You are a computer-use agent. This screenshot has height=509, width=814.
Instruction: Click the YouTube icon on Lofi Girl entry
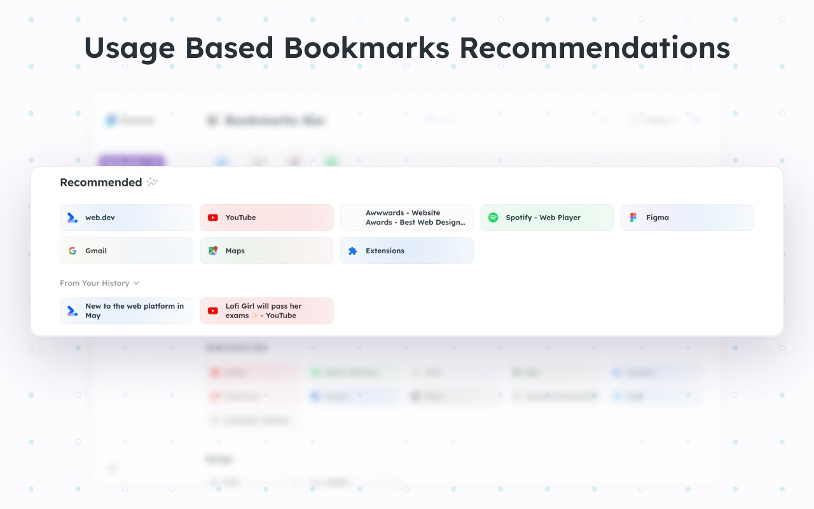(213, 310)
